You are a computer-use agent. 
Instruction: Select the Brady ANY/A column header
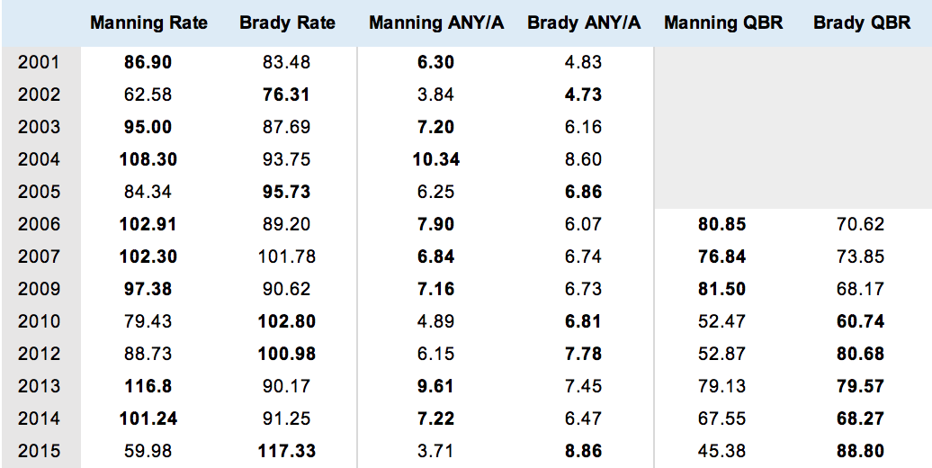pos(584,23)
